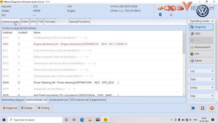Click the module list scrollbar thumb
The image size is (218, 123).
pos(184,43)
